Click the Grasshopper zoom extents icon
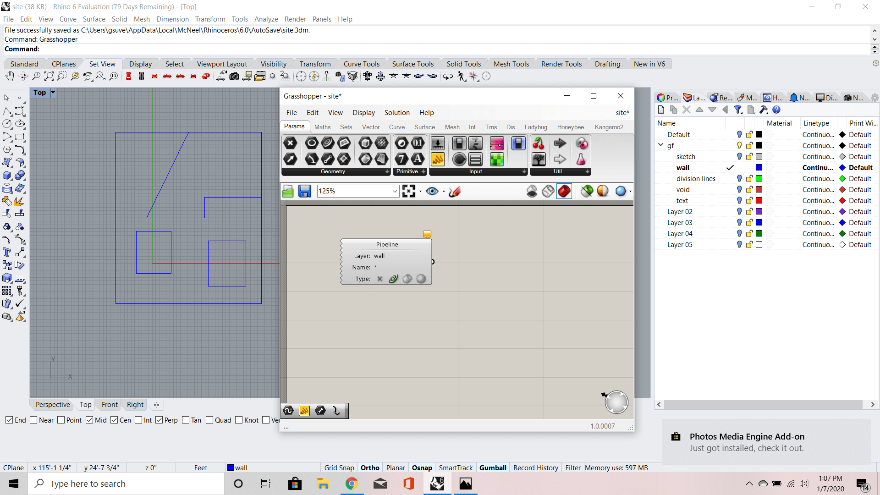This screenshot has width=880, height=495. click(x=408, y=191)
